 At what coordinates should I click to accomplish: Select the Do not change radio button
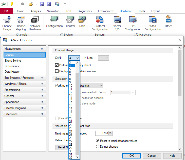pos(98,146)
